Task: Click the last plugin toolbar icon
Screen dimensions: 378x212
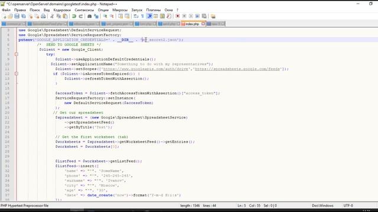Action: click(213, 16)
